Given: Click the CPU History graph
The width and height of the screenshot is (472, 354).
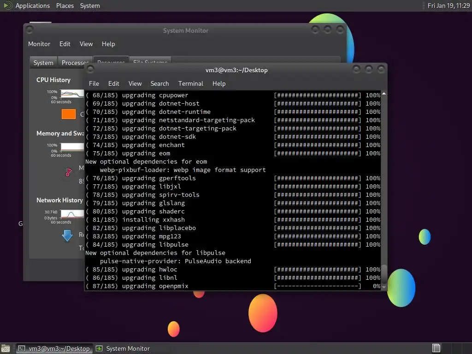Looking at the screenshot, I should [x=72, y=94].
